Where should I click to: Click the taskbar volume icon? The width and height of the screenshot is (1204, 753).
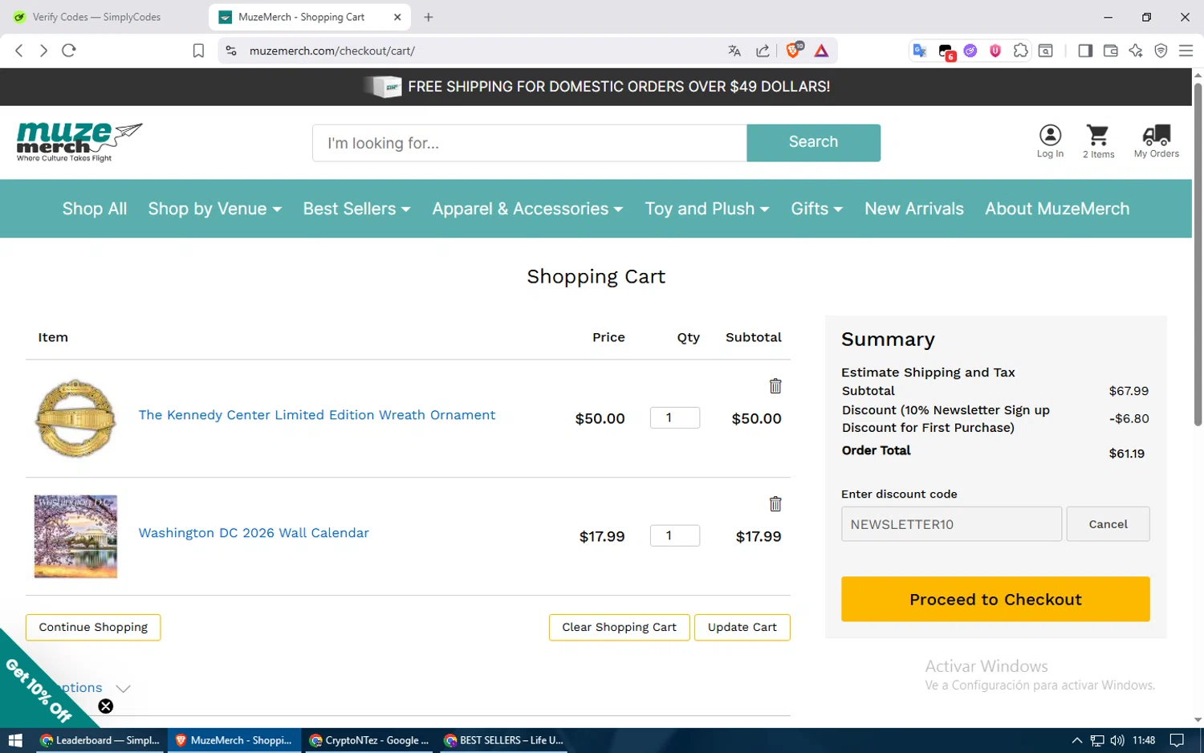click(1117, 740)
